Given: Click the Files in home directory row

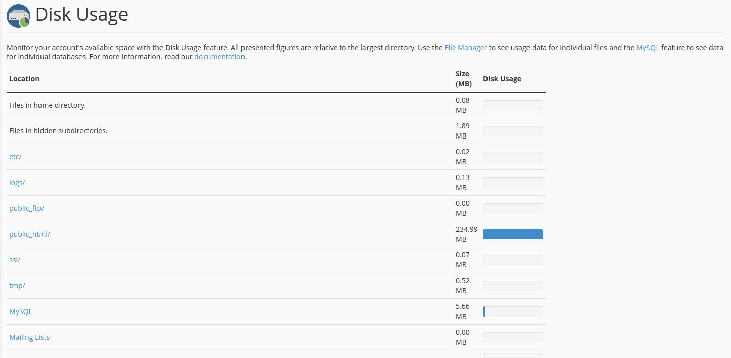Looking at the screenshot, I should tap(47, 105).
